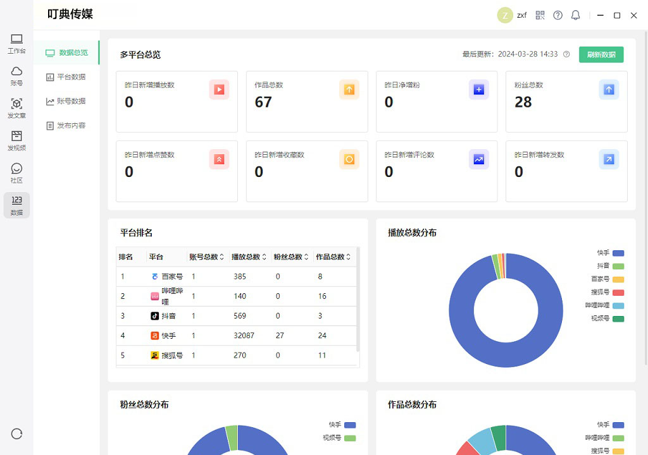Click the refresh circle icon at sidebar bottom
Screen dimensions: 648x455
coord(16,434)
